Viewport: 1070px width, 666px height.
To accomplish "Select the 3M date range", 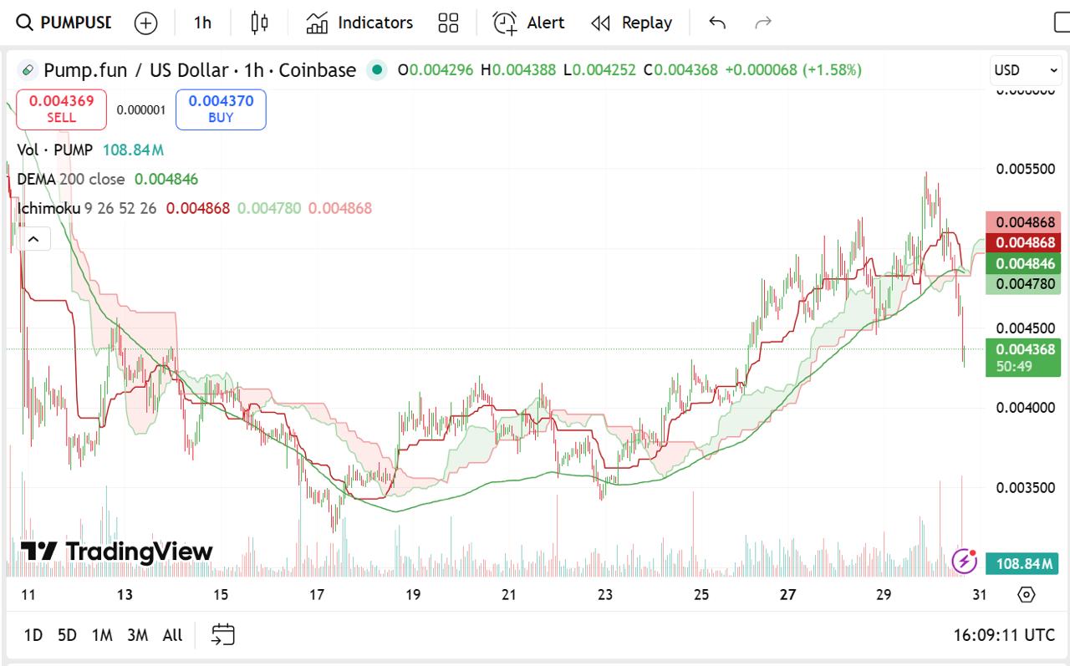I will click(137, 635).
